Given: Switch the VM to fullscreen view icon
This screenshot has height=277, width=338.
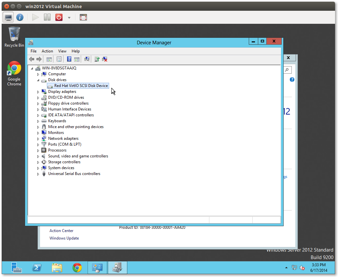Looking at the screenshot, I should (x=83, y=17).
